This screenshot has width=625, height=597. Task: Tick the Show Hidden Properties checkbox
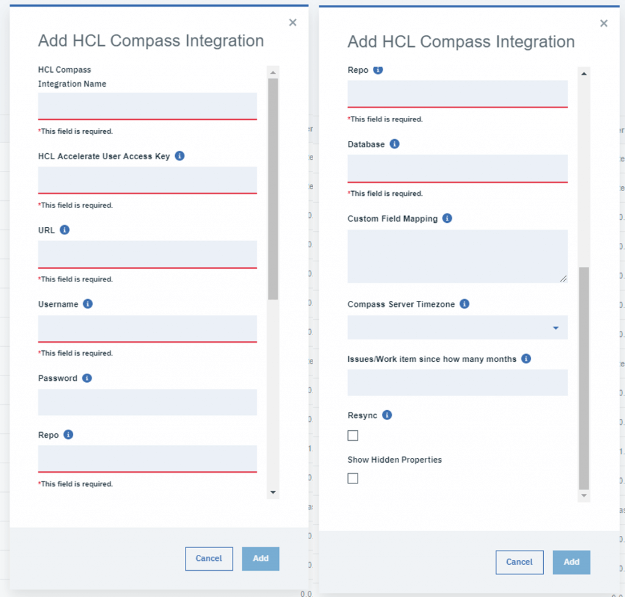point(353,479)
